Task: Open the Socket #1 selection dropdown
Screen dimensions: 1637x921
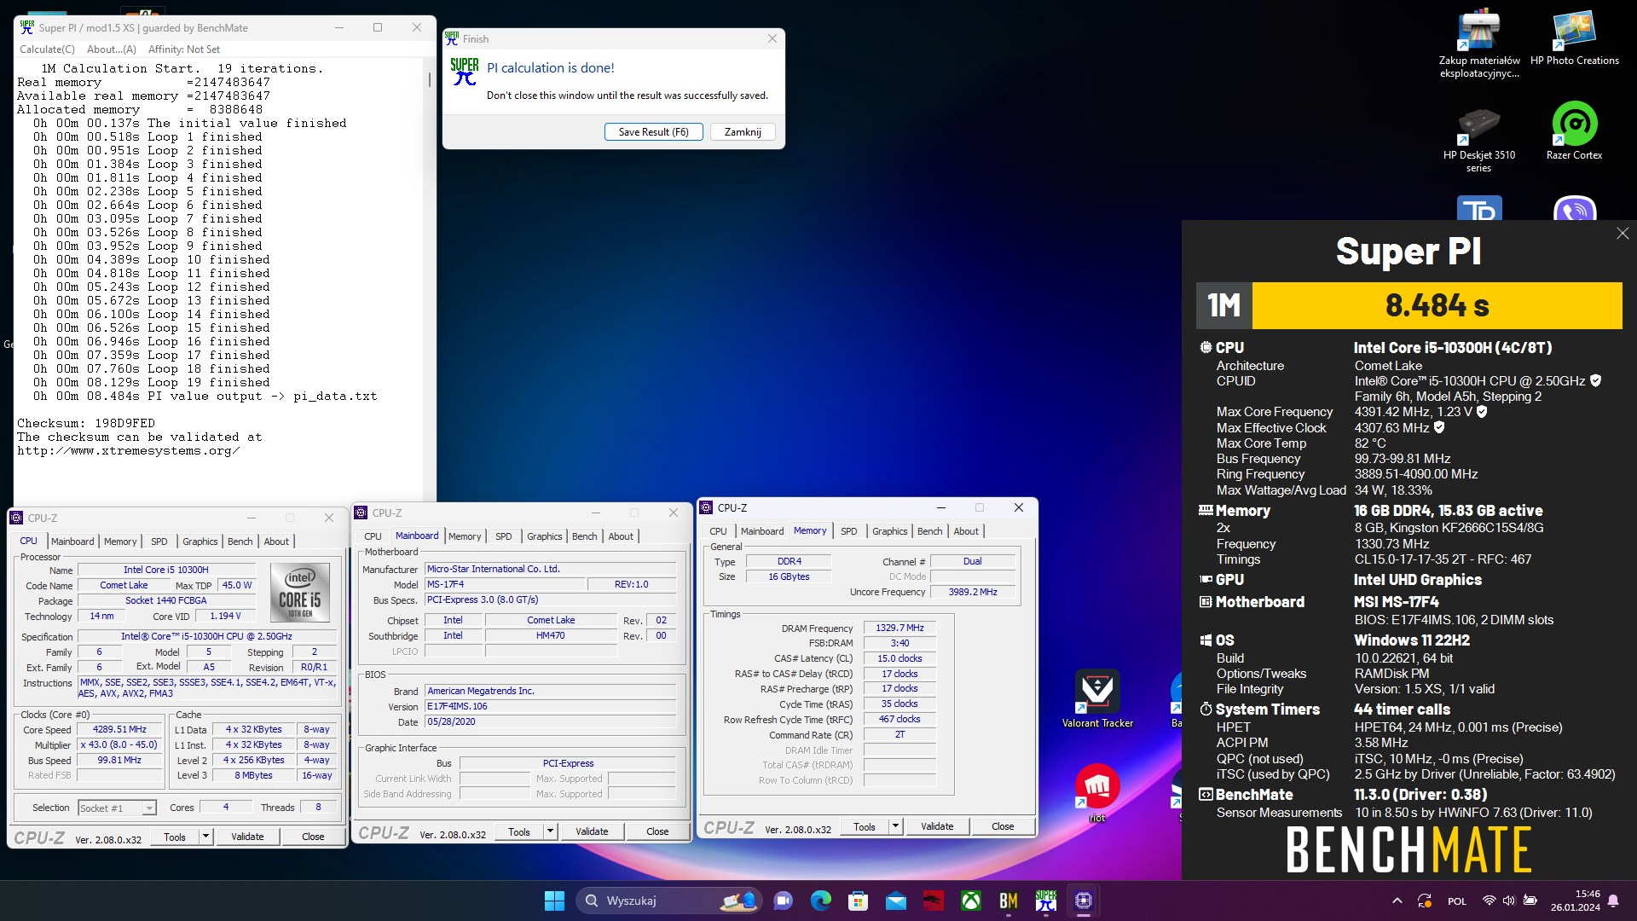Action: tap(117, 808)
